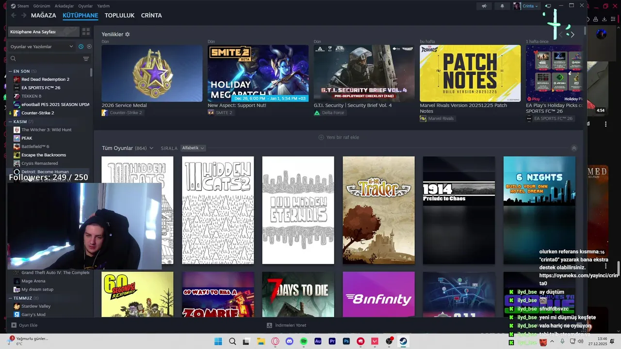Select Escape the Backrooms in list
This screenshot has width=621, height=349.
coord(44,155)
